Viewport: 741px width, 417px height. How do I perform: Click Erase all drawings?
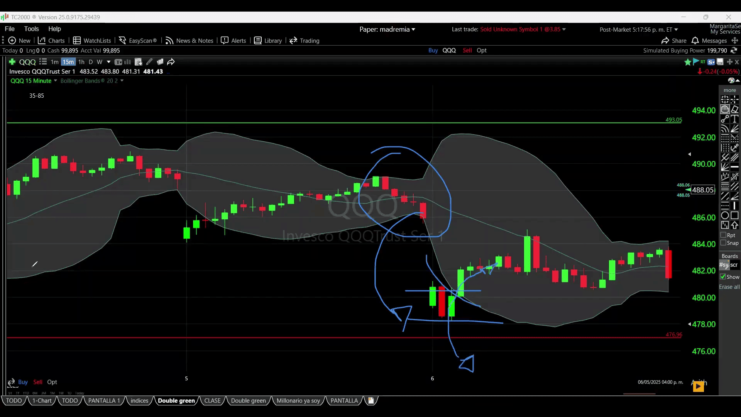tap(729, 287)
